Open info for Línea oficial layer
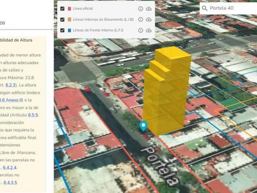 [141, 9]
